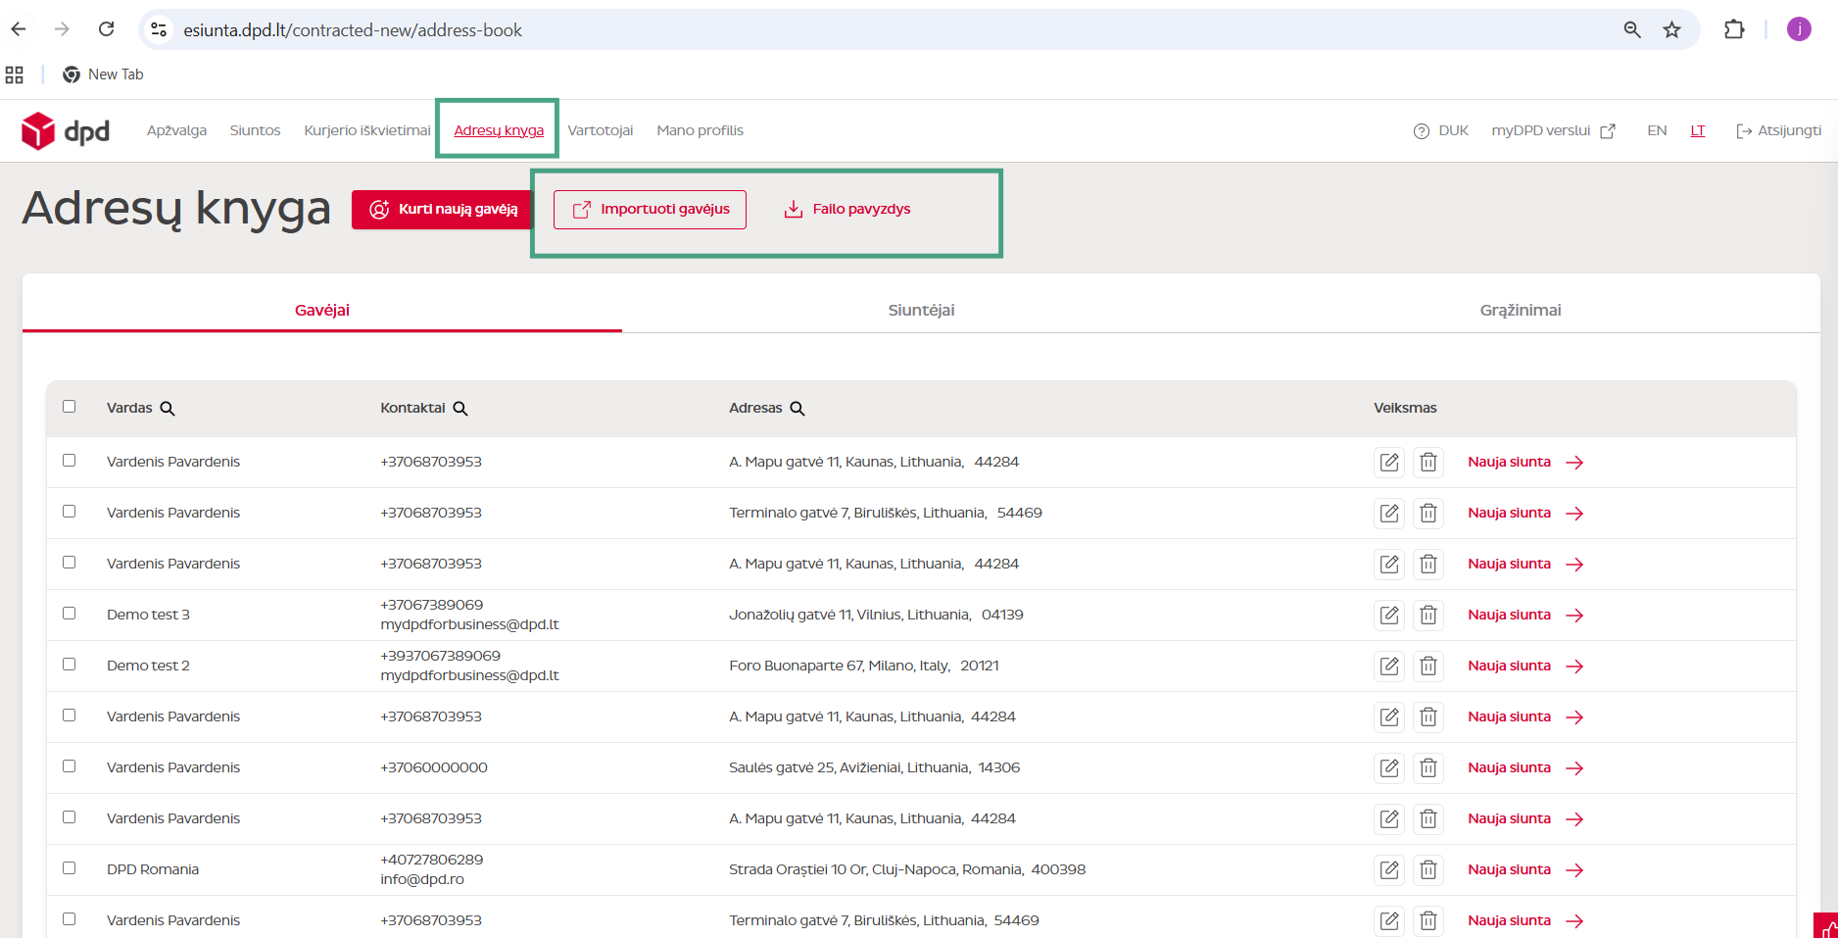1838x938 pixels.
Task: Click the email info@dpd.ro
Action: pyautogui.click(x=422, y=879)
